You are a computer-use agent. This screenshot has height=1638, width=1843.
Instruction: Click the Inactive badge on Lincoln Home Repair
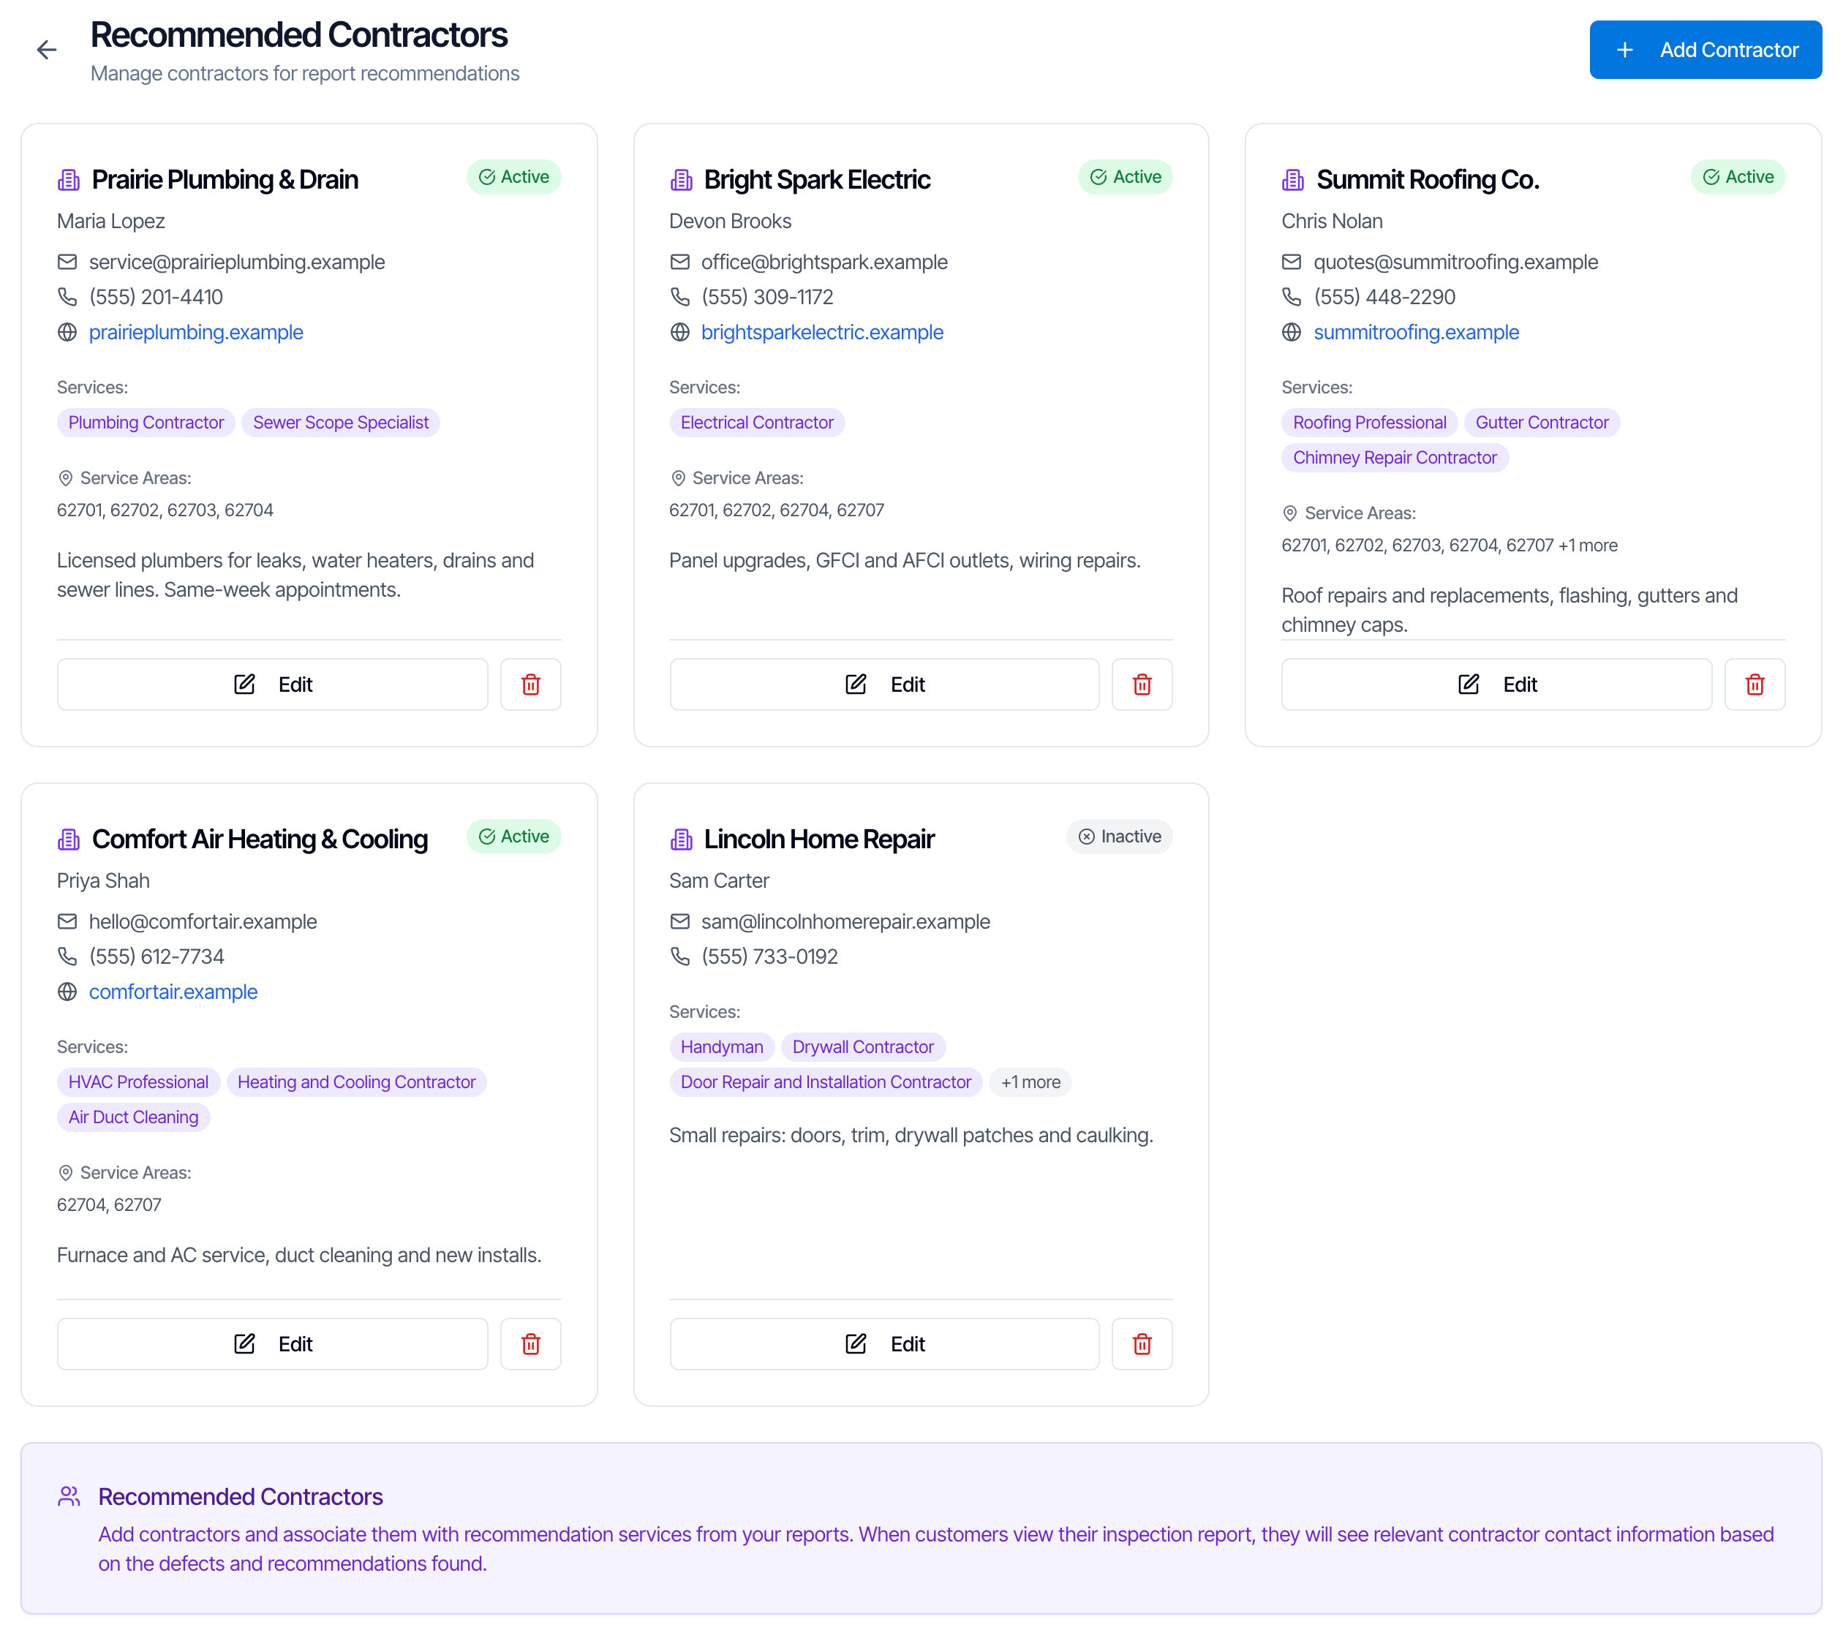pyautogui.click(x=1119, y=837)
